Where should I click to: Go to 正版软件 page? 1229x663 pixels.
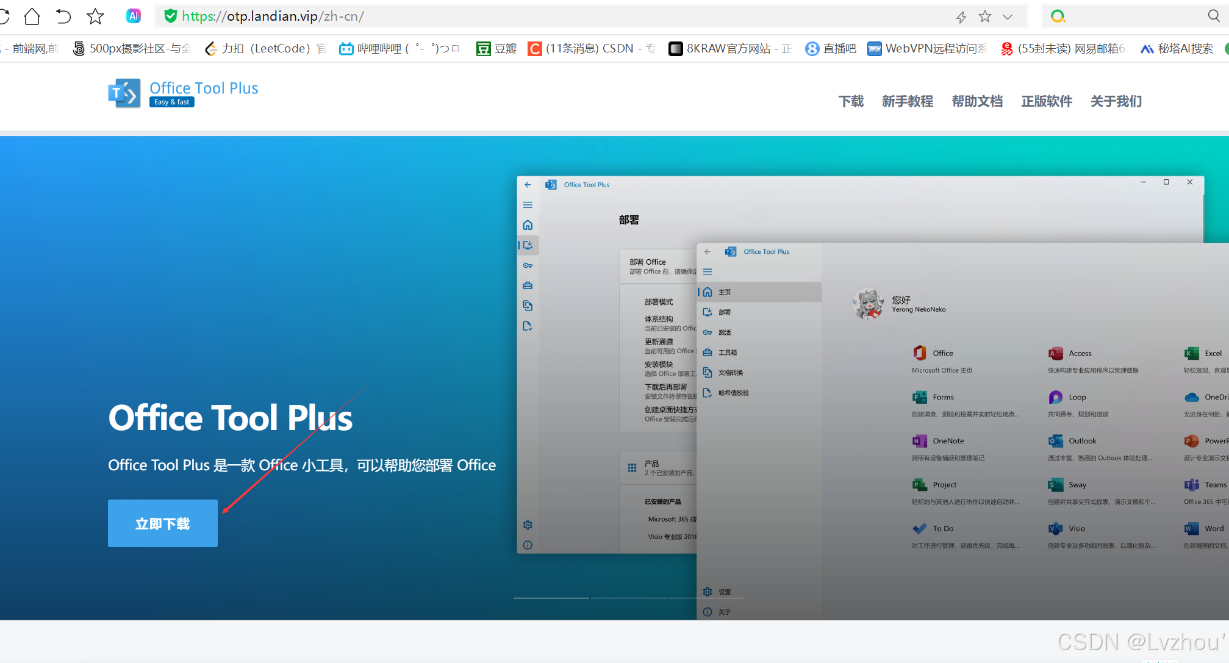point(1047,101)
